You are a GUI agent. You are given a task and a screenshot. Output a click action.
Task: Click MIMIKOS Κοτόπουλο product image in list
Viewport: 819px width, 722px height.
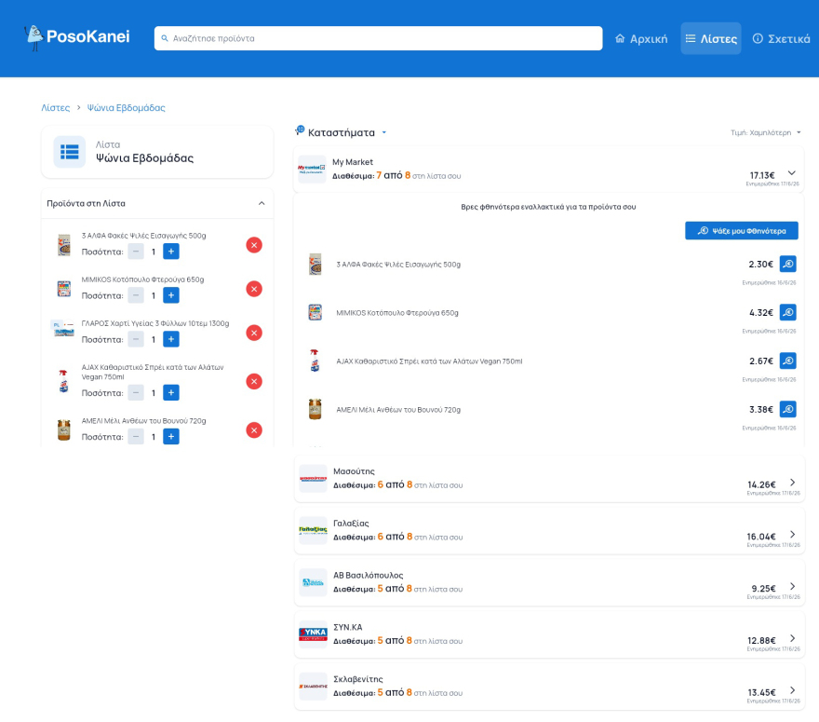click(x=64, y=289)
